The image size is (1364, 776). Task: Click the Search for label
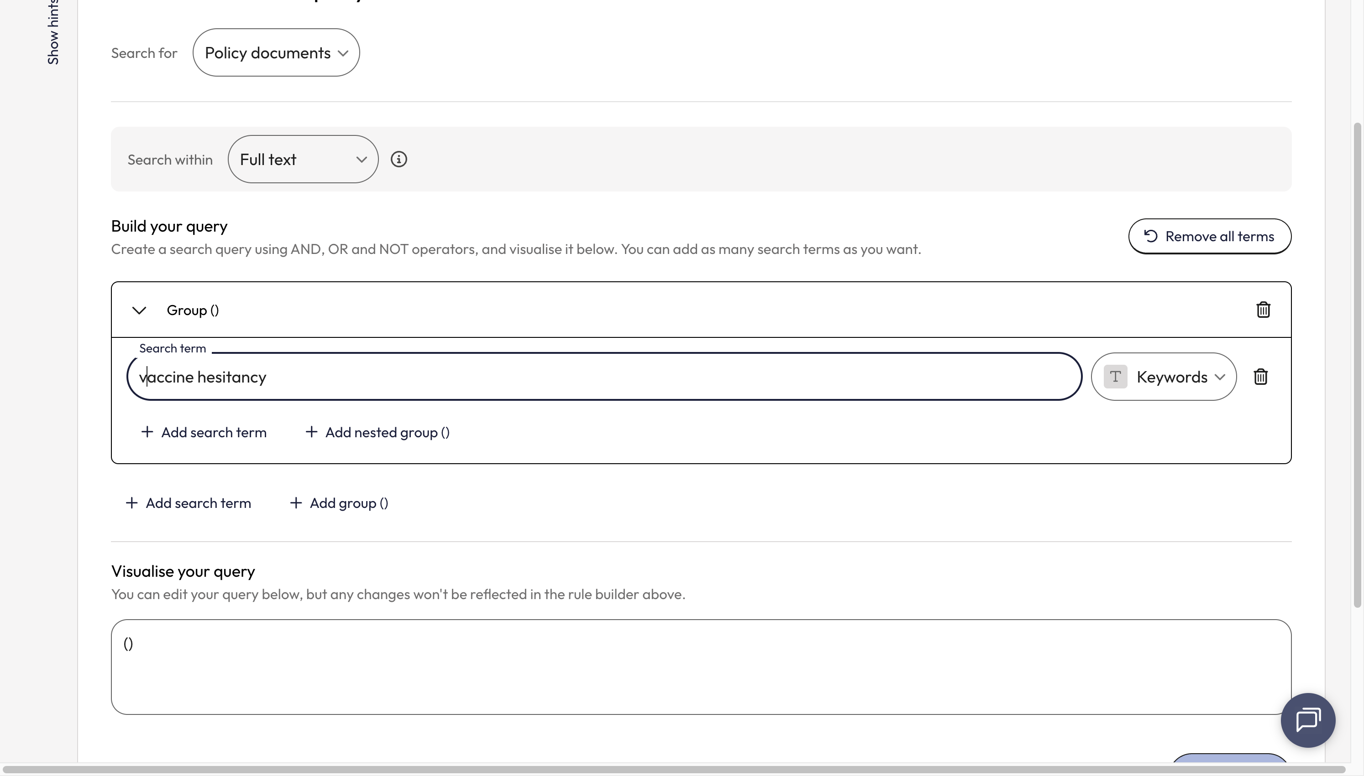point(144,53)
